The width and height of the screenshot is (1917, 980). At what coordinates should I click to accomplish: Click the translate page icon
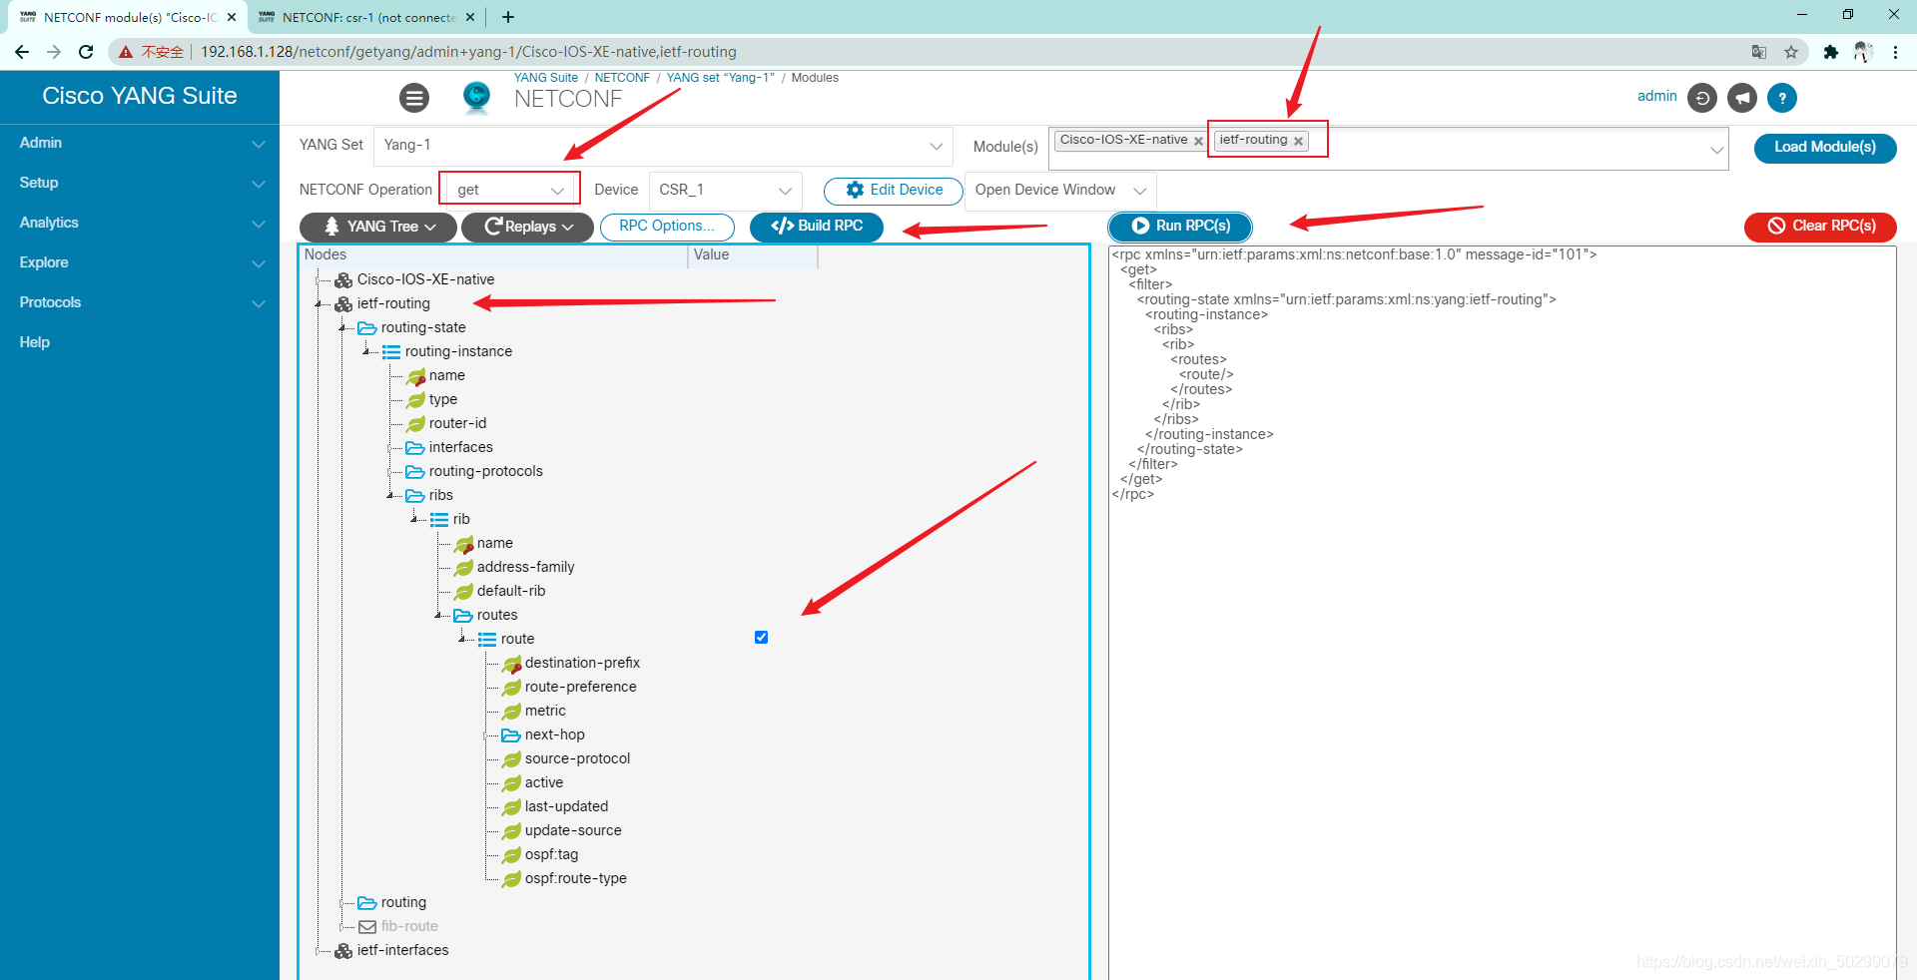pyautogui.click(x=1759, y=52)
